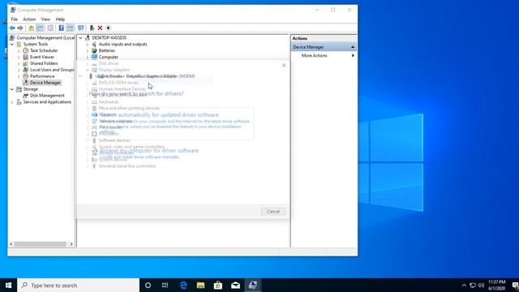Image resolution: width=519 pixels, height=292 pixels.
Task: Click the taskbar clock showing 11:37 PM
Action: point(497,285)
